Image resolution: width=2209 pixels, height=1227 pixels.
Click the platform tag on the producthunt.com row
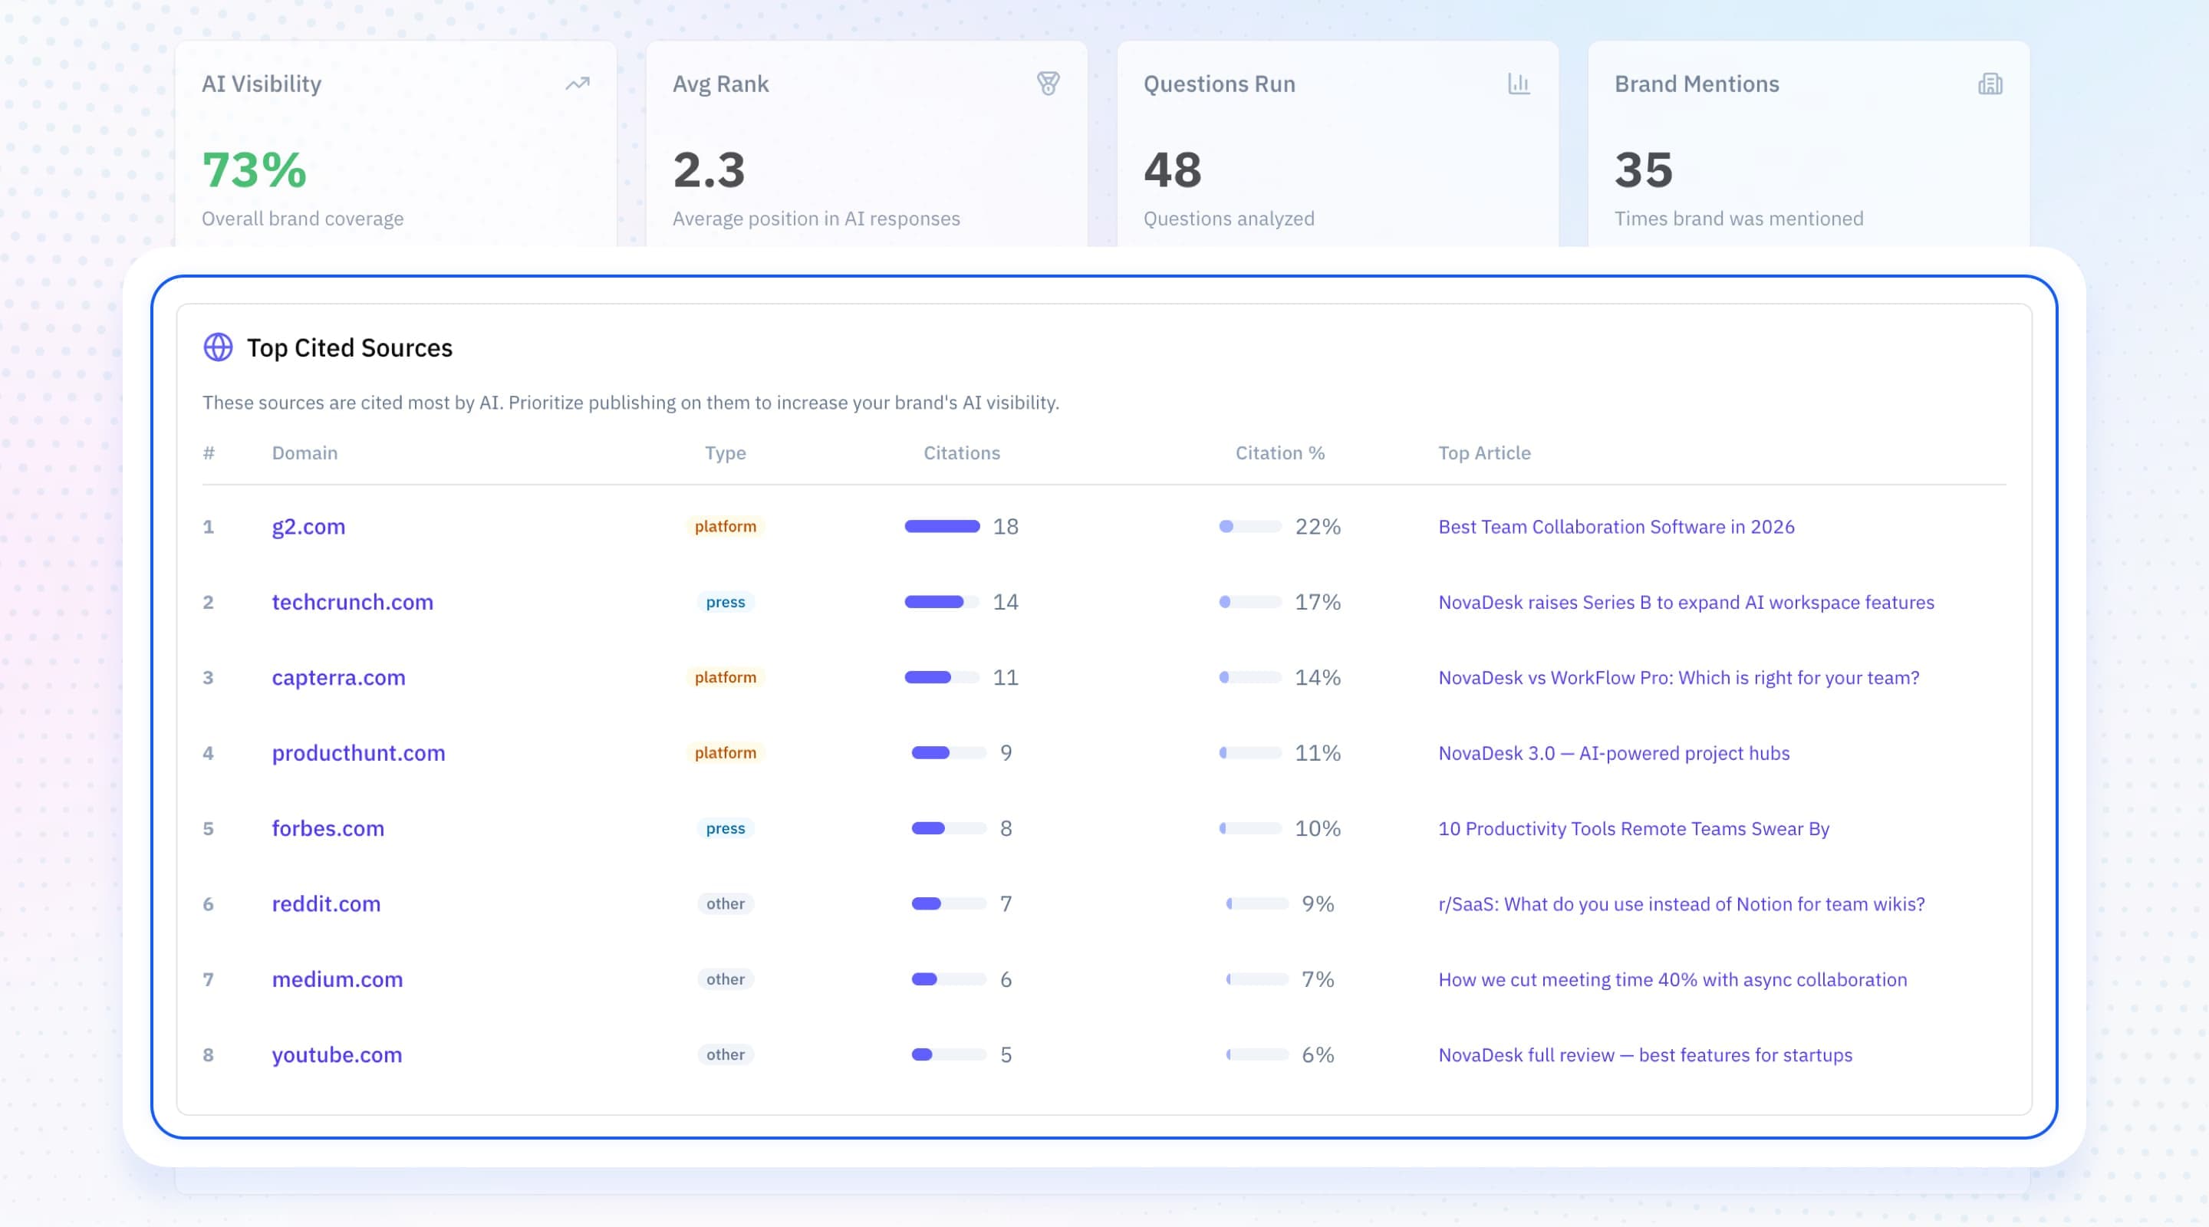click(726, 753)
